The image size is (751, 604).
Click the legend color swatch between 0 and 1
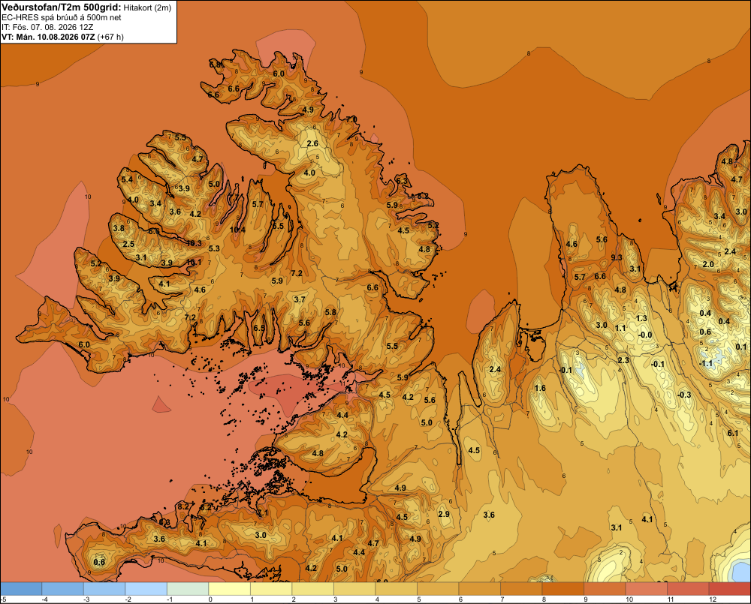click(x=229, y=589)
